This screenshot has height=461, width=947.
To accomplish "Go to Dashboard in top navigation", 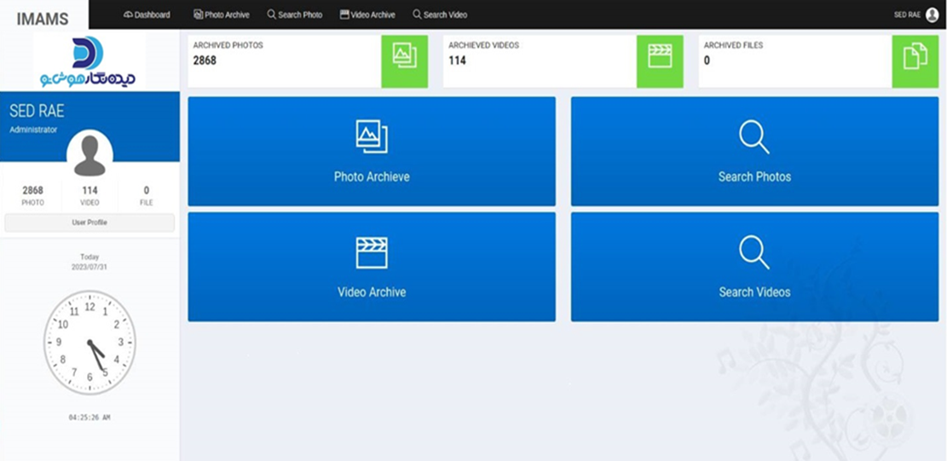I will [x=147, y=14].
